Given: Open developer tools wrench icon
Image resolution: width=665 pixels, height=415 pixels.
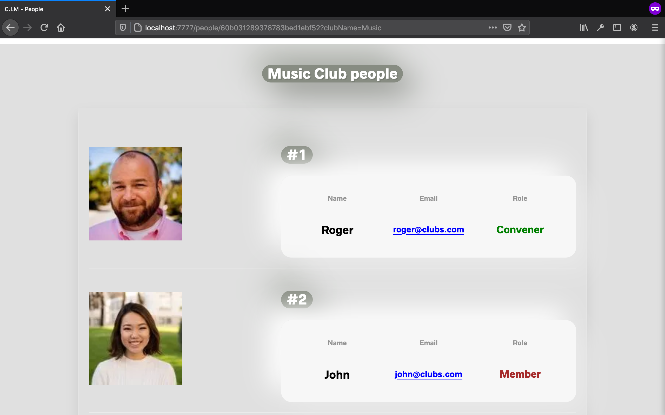Looking at the screenshot, I should click(600, 27).
